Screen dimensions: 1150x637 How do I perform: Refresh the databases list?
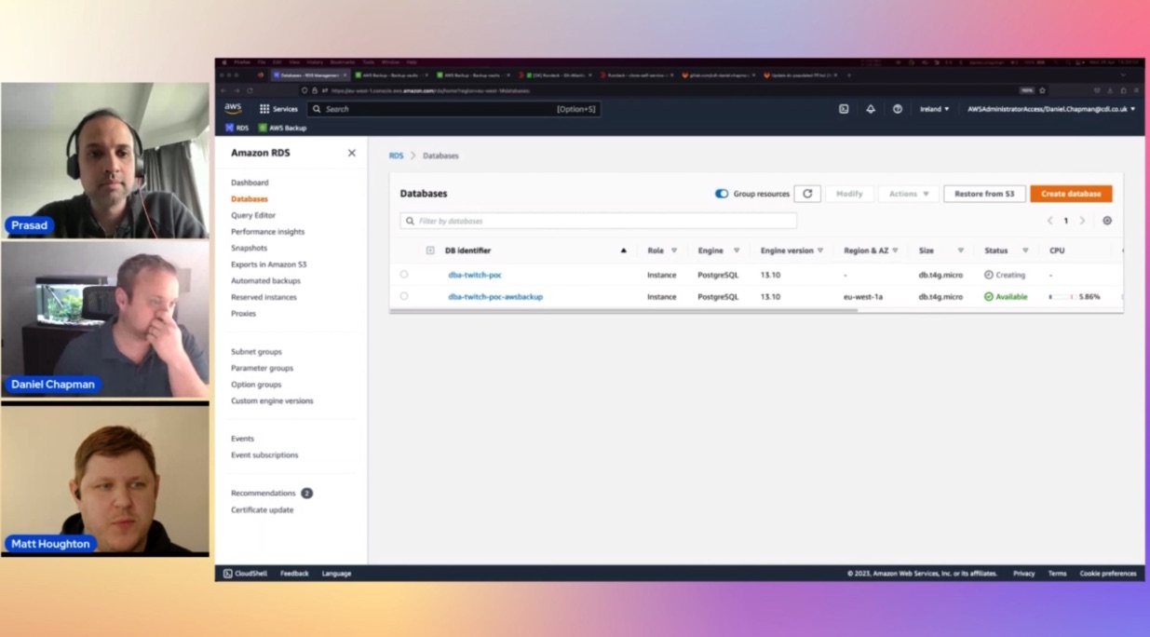807,194
